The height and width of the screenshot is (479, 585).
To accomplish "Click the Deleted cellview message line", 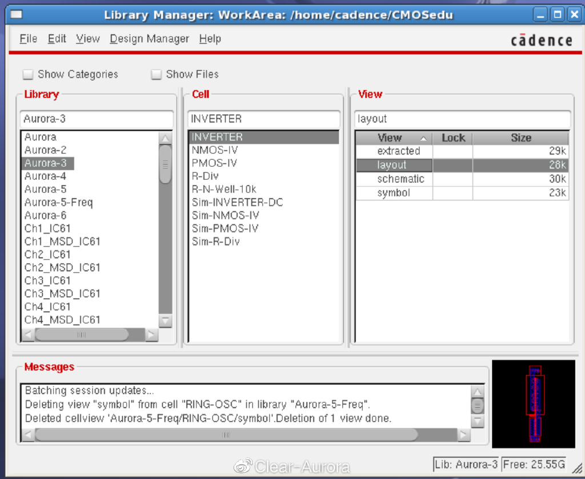I will [x=208, y=418].
